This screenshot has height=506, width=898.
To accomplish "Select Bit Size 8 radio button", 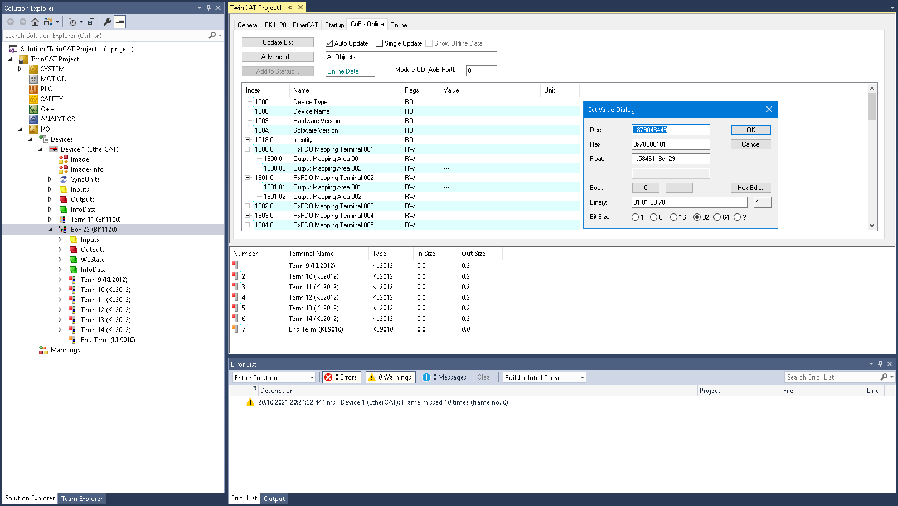I will pyautogui.click(x=653, y=217).
